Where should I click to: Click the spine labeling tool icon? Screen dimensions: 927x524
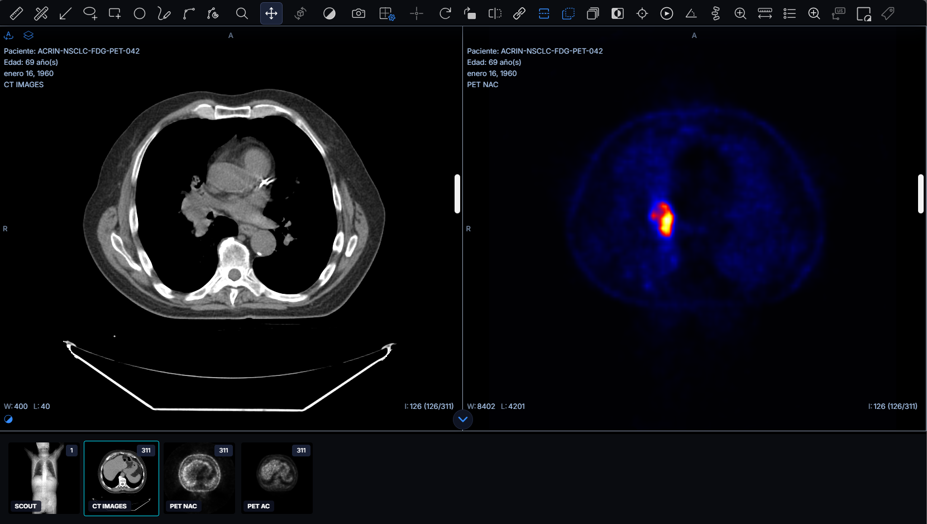tap(716, 13)
